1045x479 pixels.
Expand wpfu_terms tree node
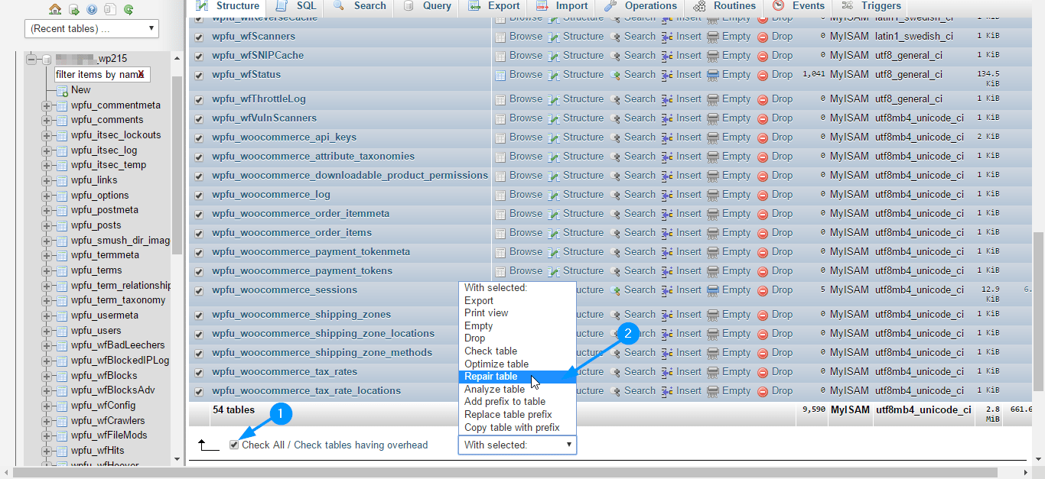(47, 270)
